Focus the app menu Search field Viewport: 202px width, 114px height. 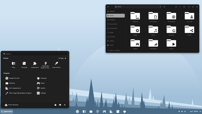35,54
